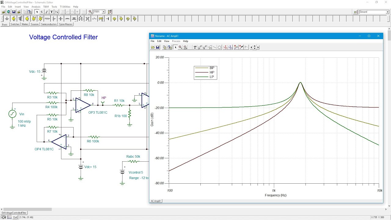Image resolution: width=391 pixels, height=220 pixels.
Task: Activate the selection arrow in the Schematic Editor toolbar
Action: pyautogui.click(x=37, y=12)
